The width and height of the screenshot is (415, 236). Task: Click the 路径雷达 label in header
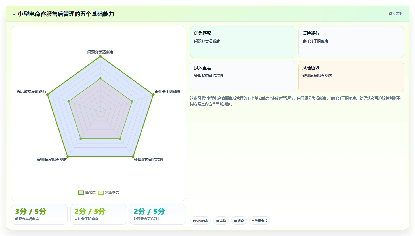click(396, 14)
